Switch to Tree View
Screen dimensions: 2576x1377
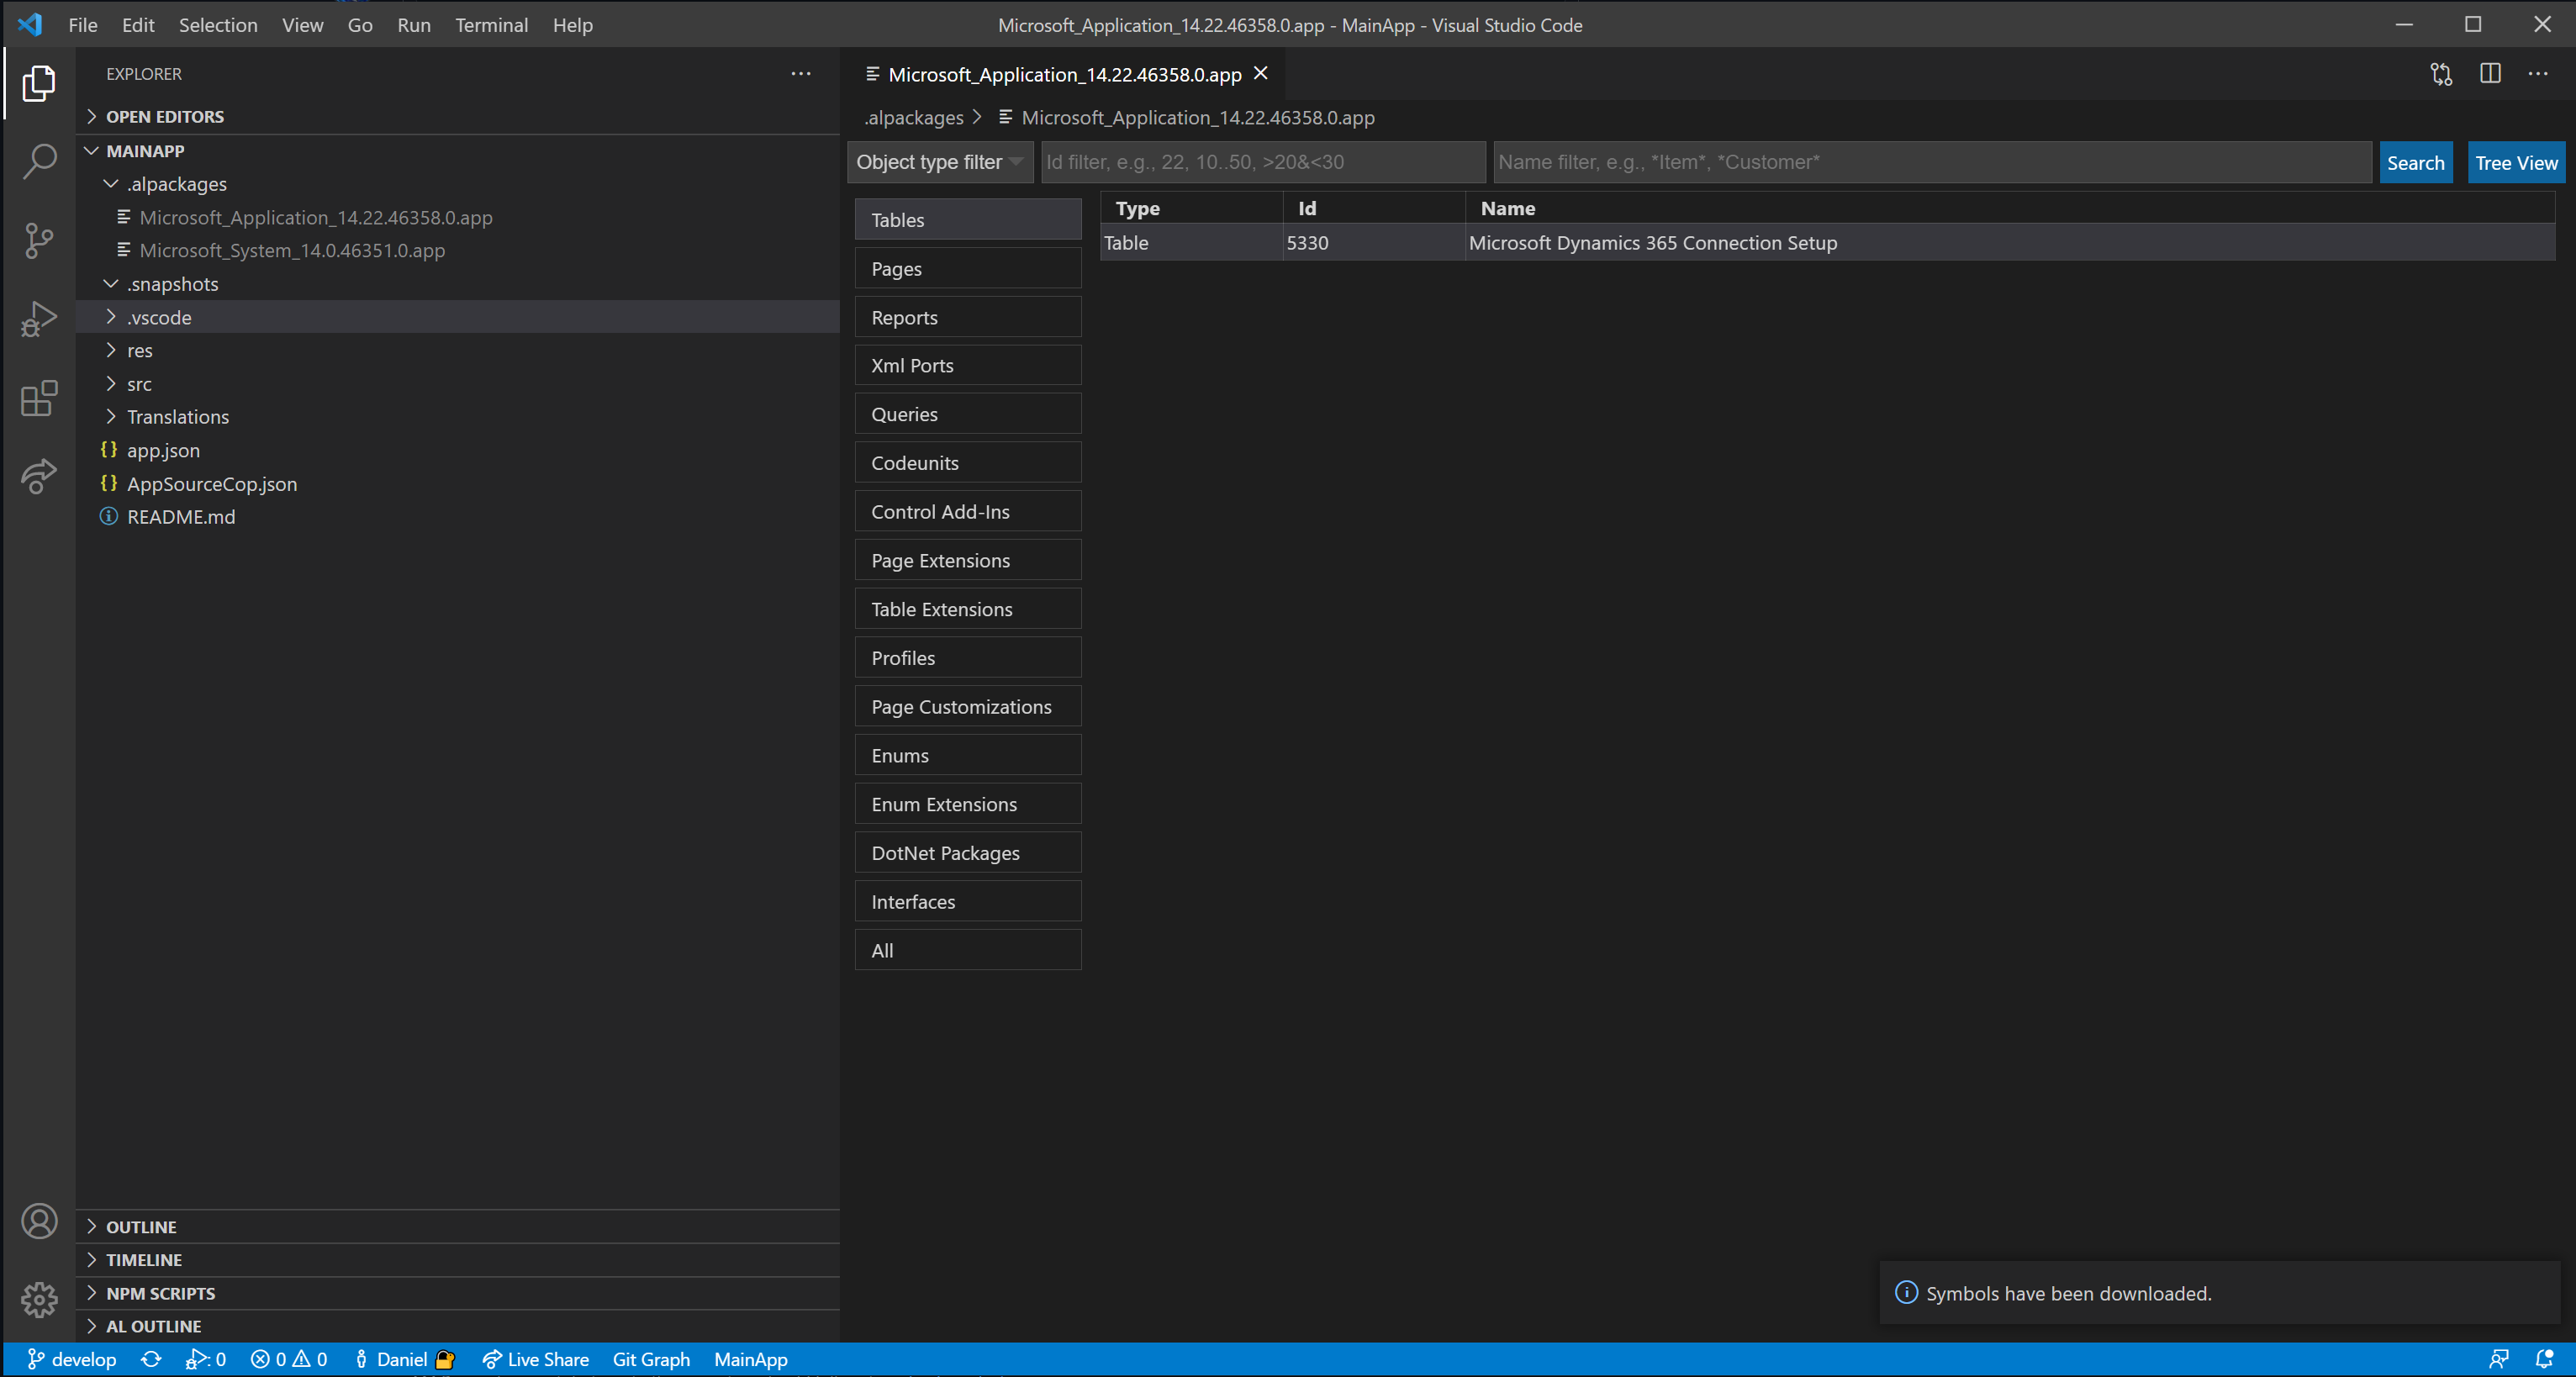2515,162
